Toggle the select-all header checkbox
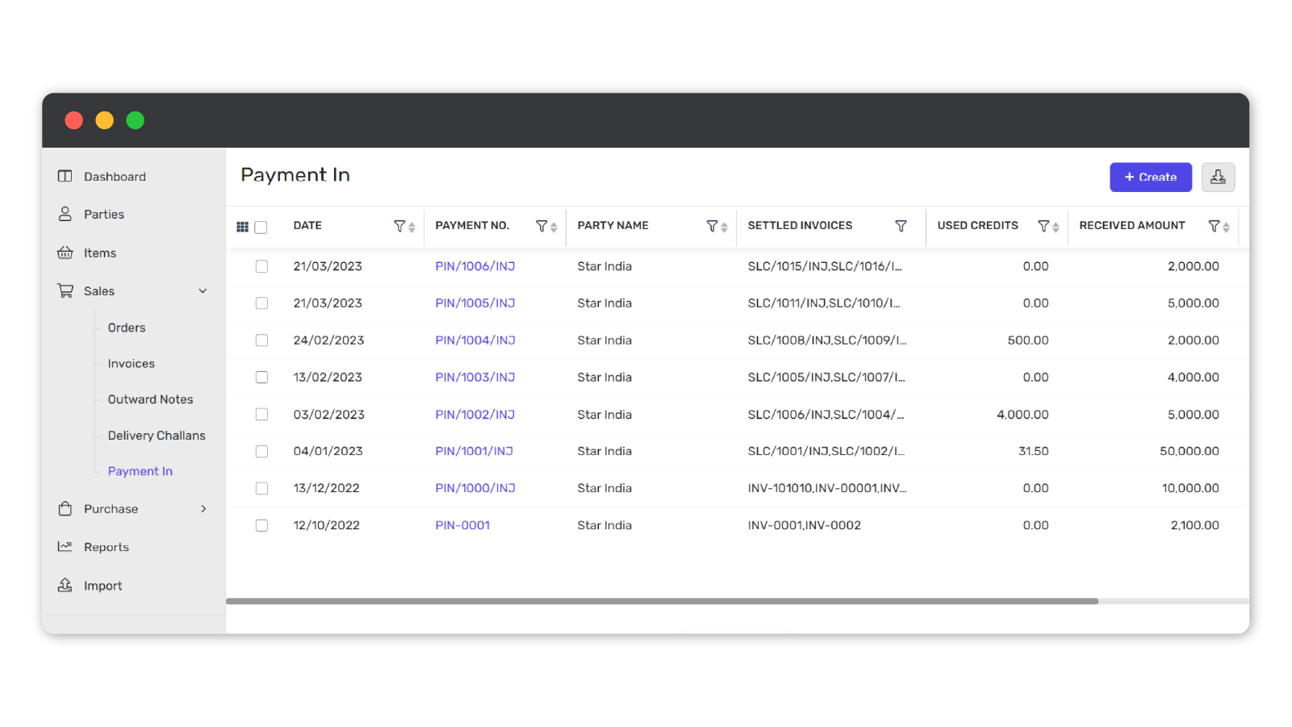The width and height of the screenshot is (1292, 727). pos(261,228)
